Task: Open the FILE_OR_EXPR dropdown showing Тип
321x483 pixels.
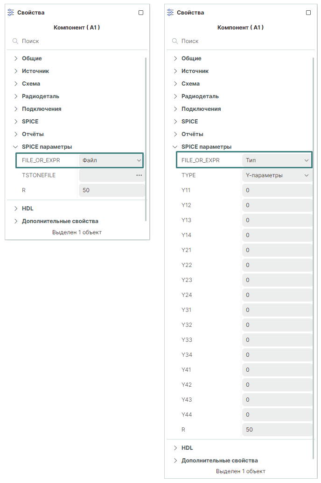Action: point(277,160)
